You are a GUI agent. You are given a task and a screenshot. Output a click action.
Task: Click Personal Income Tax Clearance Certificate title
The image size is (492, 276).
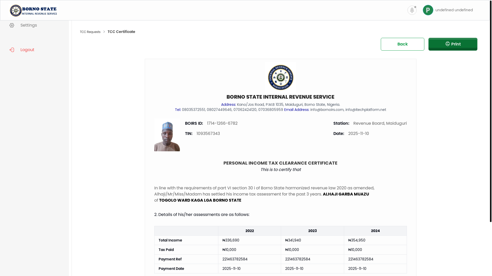280,163
